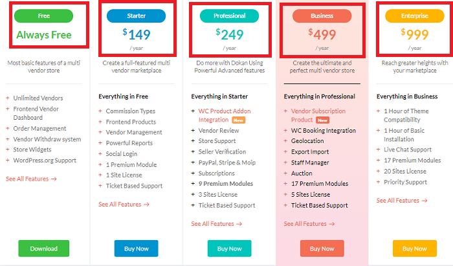This screenshot has height=266, width=453.
Task: Open See All Features for Free plan
Action: tap(31, 179)
